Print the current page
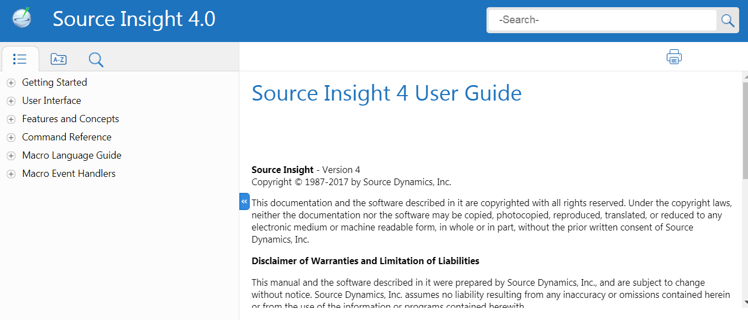The width and height of the screenshot is (748, 320). click(x=674, y=57)
